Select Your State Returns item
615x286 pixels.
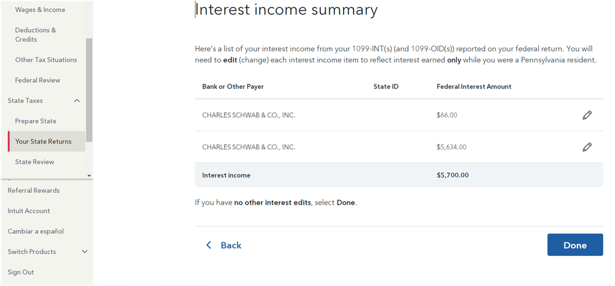tap(47, 141)
